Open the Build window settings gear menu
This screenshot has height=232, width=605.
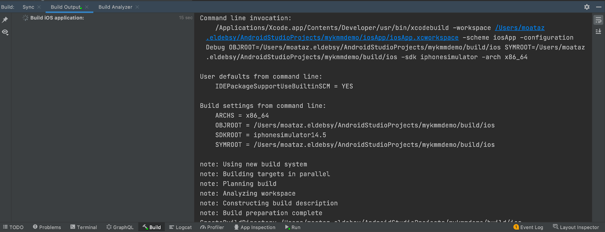(587, 7)
